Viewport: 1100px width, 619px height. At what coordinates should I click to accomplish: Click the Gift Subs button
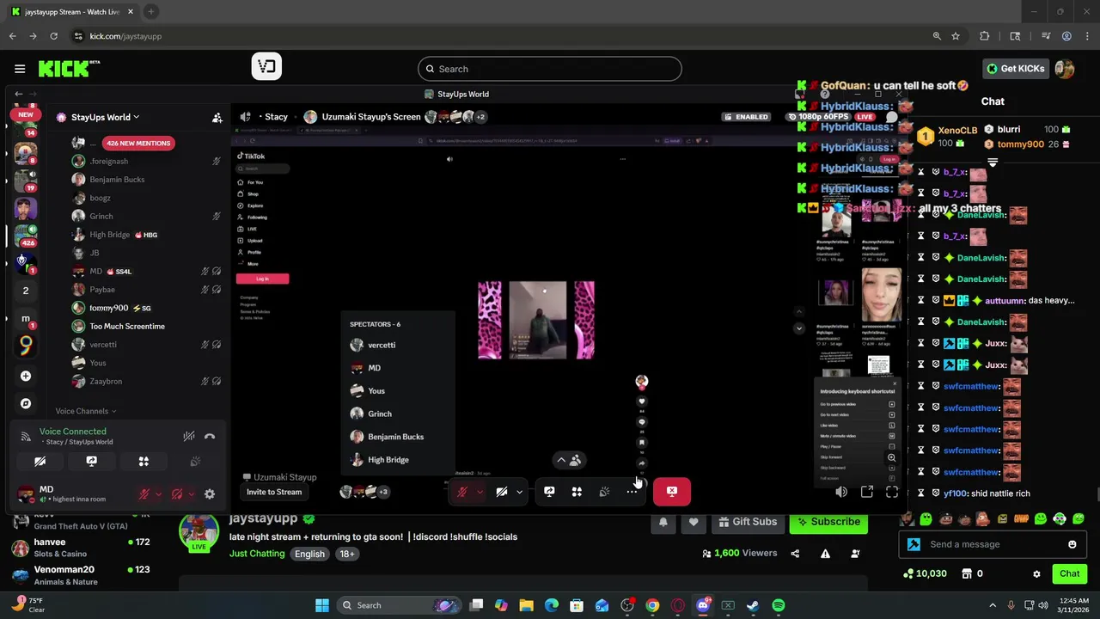click(x=746, y=522)
